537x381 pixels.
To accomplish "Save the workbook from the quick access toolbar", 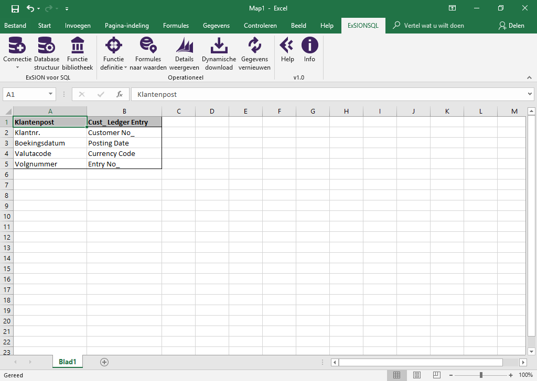I will [x=15, y=8].
